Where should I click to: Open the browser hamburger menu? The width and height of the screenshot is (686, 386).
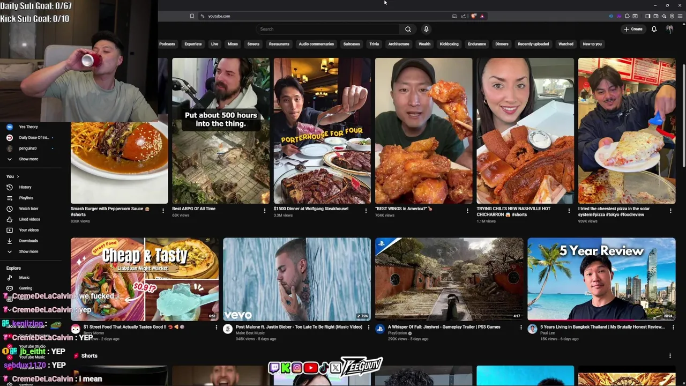click(x=680, y=16)
